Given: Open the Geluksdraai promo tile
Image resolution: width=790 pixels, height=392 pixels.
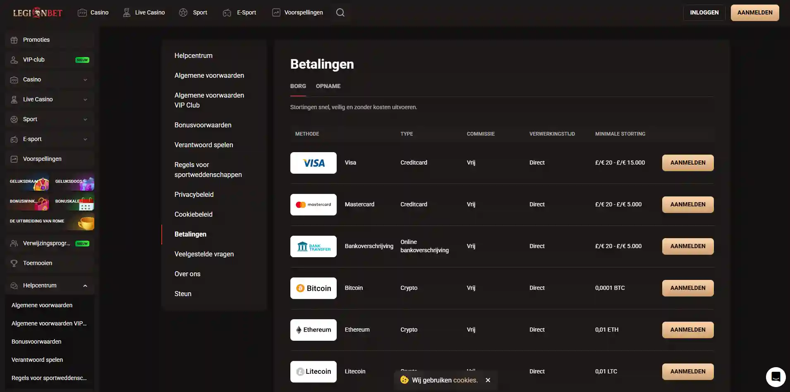Looking at the screenshot, I should (27, 182).
